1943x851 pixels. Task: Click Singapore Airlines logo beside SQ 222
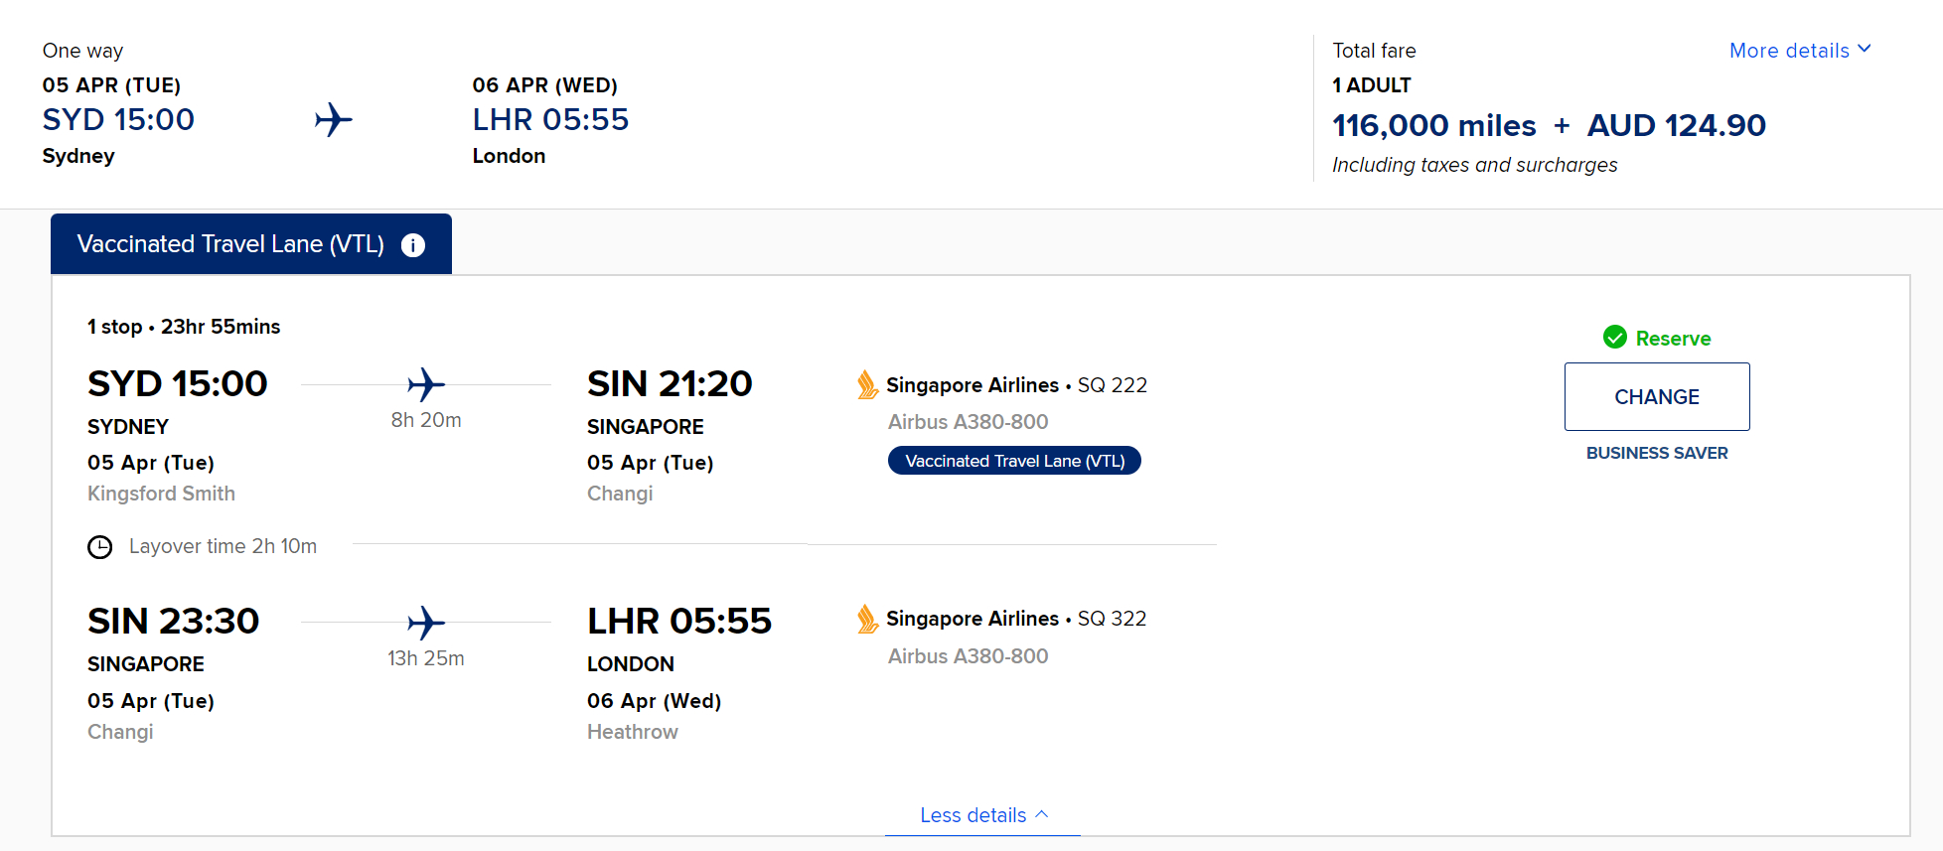(x=867, y=385)
